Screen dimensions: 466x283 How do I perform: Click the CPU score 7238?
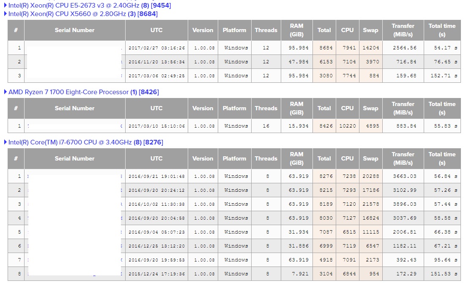(x=349, y=176)
